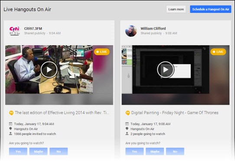Click the LIVE badge on Digital Painting video
This screenshot has width=235, height=161.
point(218,52)
